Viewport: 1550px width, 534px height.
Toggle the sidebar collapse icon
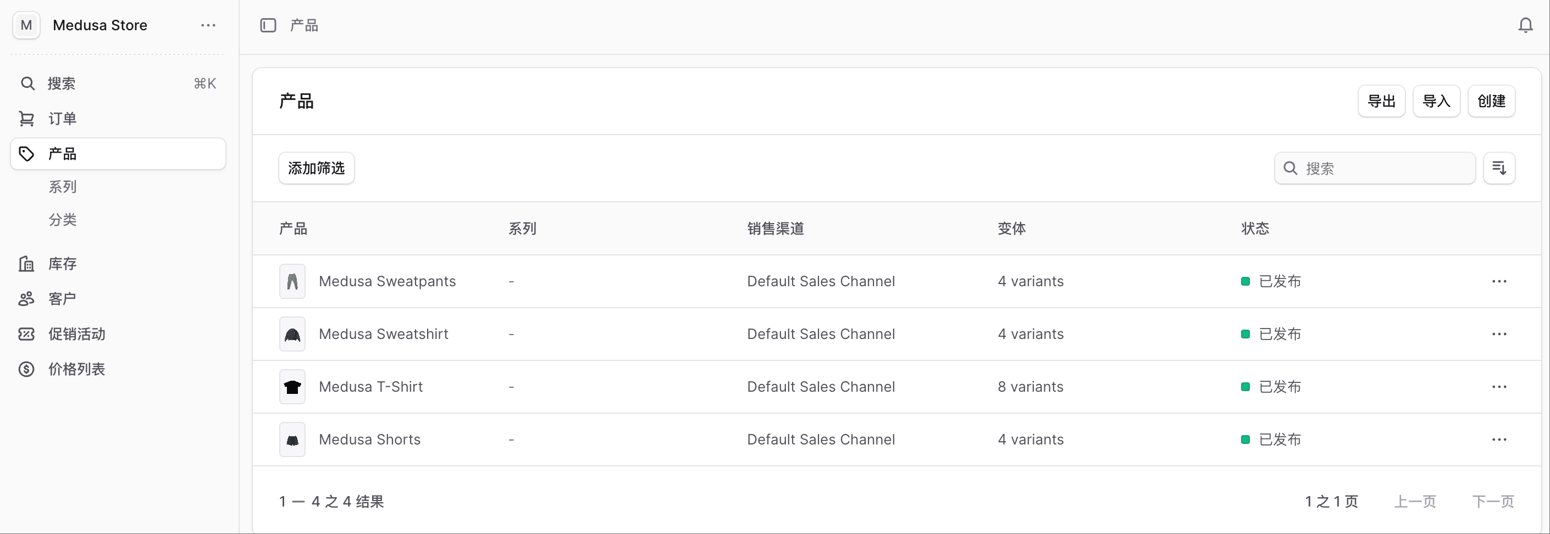268,25
